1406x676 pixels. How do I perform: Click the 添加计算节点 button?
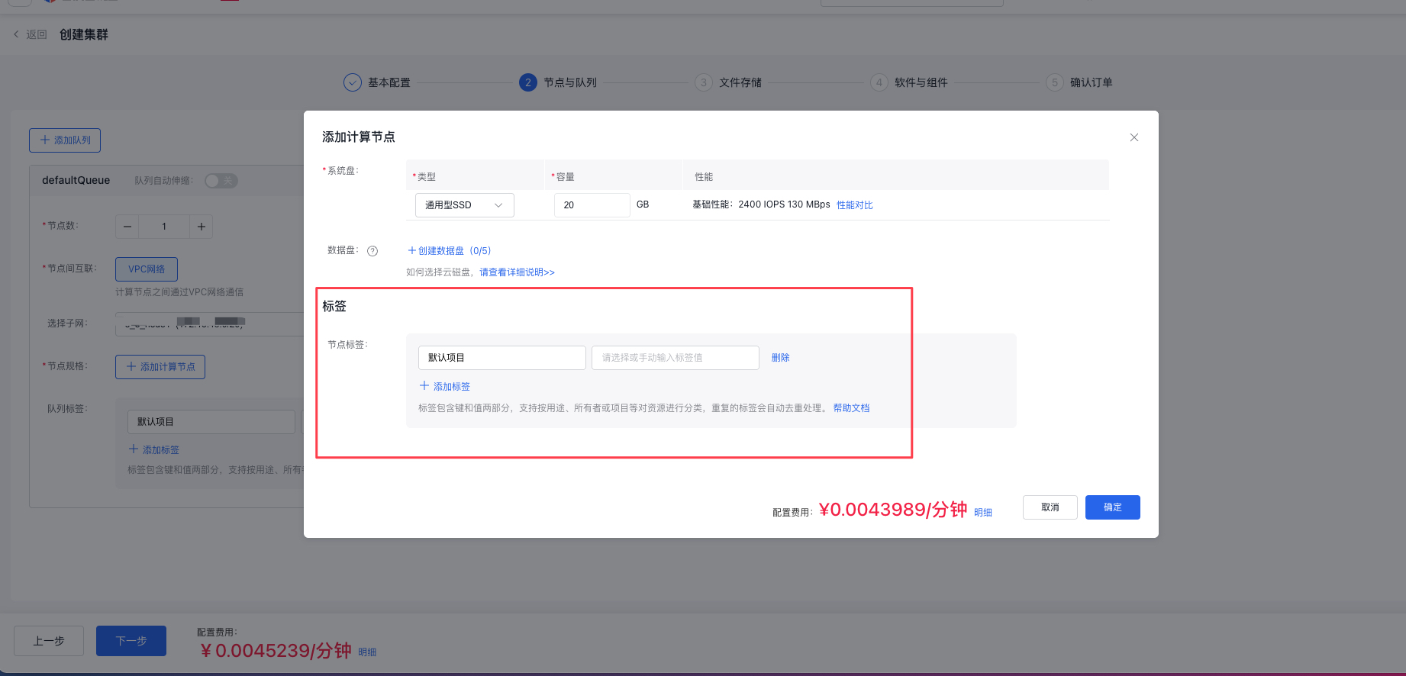pyautogui.click(x=160, y=367)
